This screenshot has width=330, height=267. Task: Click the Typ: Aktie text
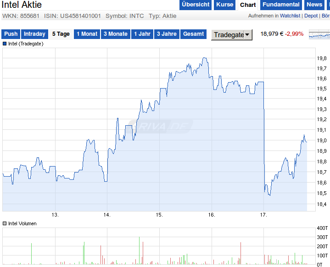pyautogui.click(x=162, y=16)
